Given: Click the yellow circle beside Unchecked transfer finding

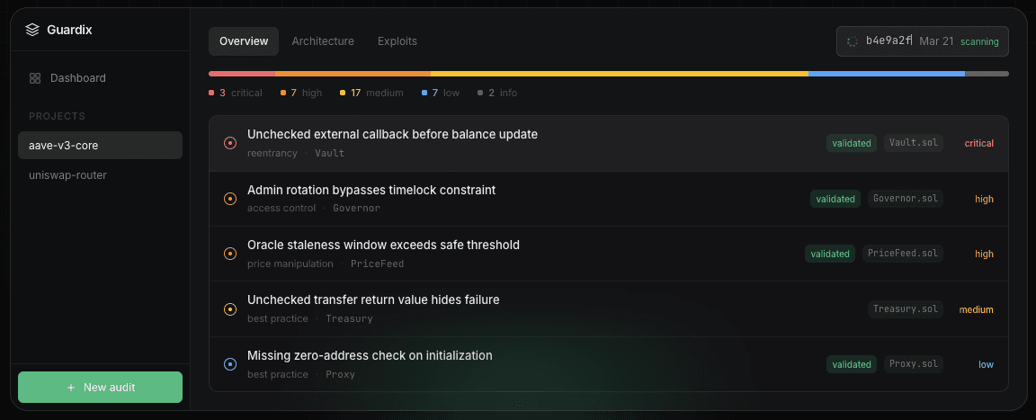Looking at the screenshot, I should [x=229, y=309].
